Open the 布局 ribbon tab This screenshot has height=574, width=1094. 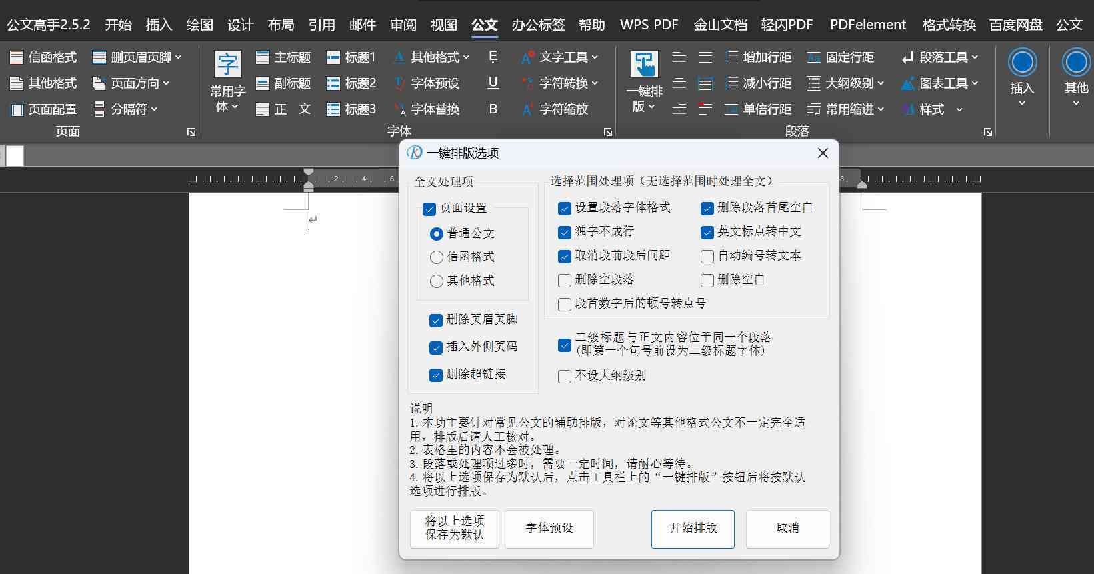pyautogui.click(x=281, y=25)
